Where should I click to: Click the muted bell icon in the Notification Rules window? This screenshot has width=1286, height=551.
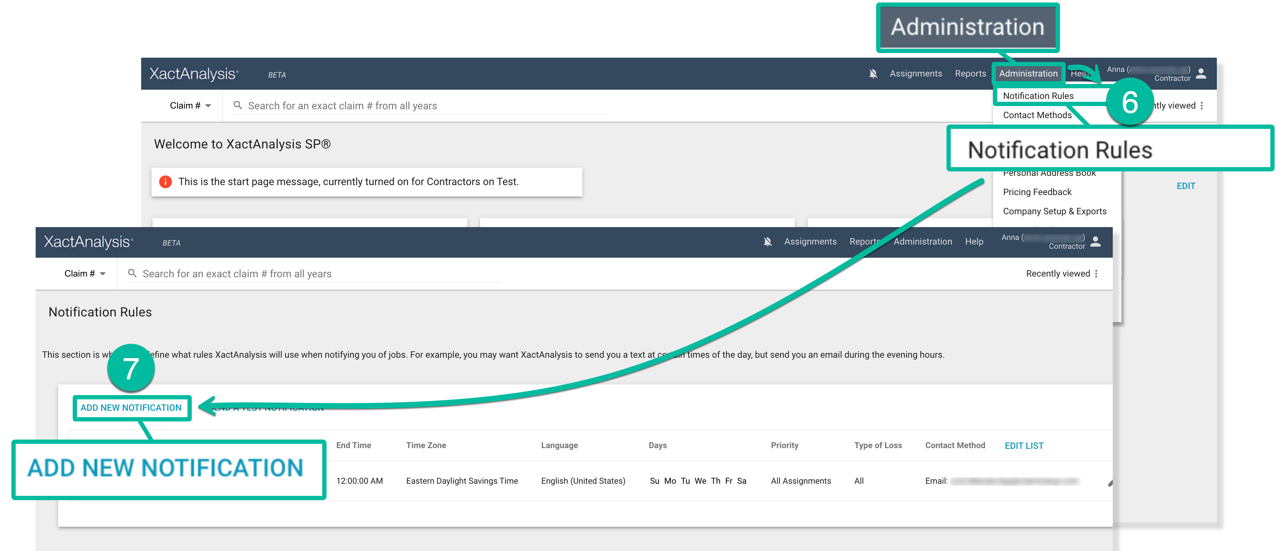[767, 242]
